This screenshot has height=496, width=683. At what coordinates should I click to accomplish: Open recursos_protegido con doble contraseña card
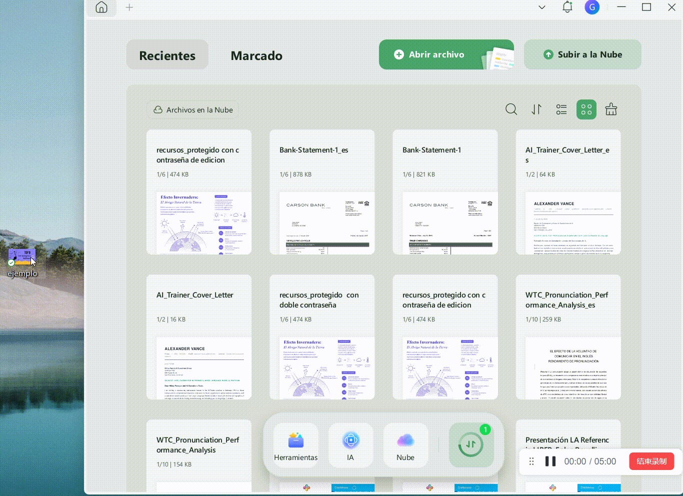[x=322, y=337]
